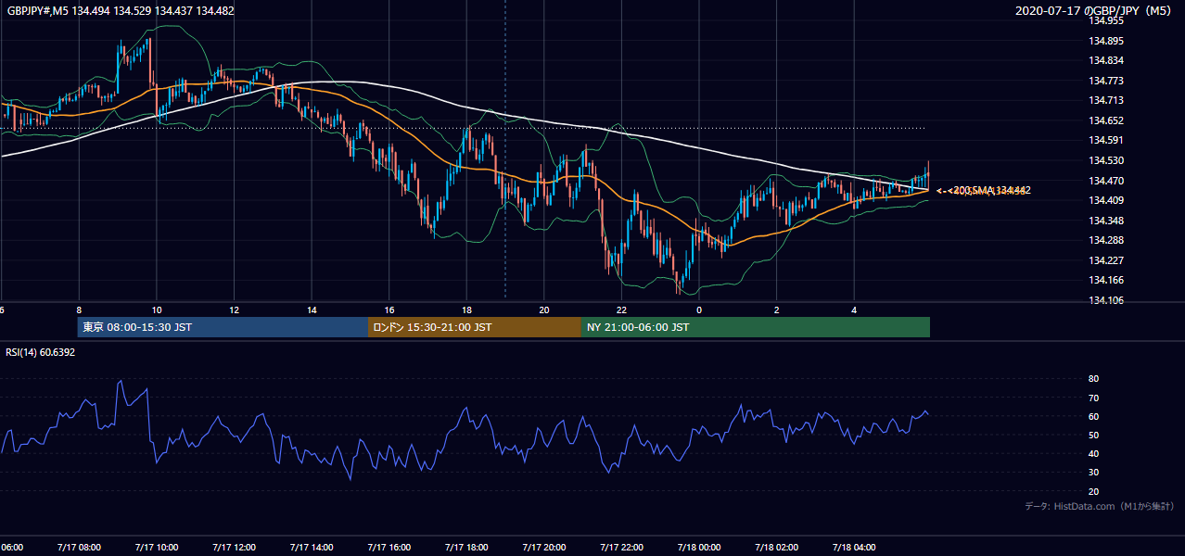
Task: Click the 7/17 16:00 date label
Action: (389, 547)
